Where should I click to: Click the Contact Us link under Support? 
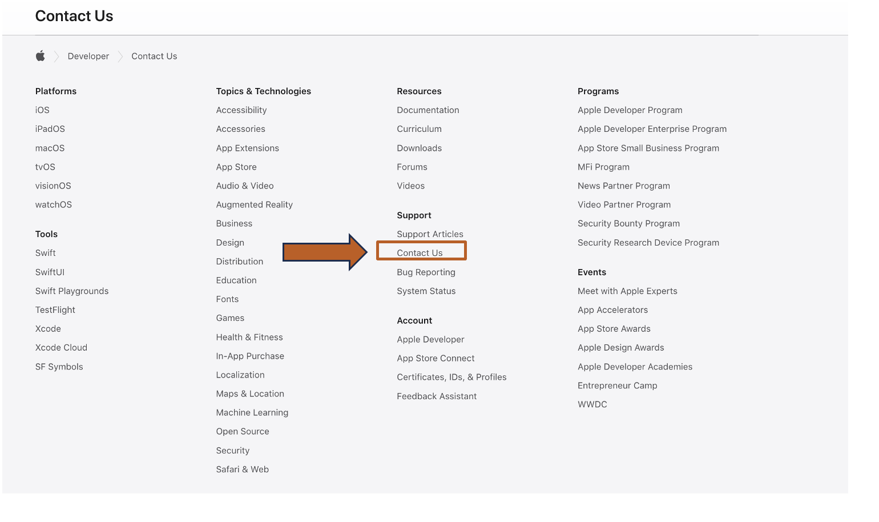pos(420,253)
